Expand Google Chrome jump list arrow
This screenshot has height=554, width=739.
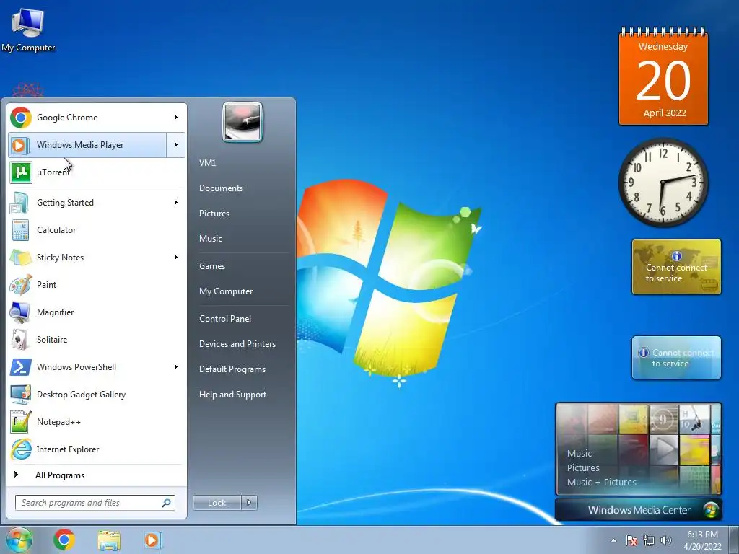[x=176, y=118]
